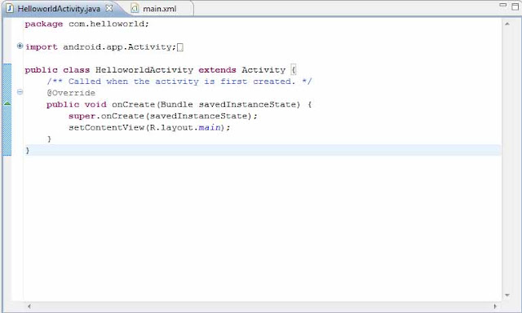Close the HelloworldActivity.java tab
The height and width of the screenshot is (313, 522).
109,9
